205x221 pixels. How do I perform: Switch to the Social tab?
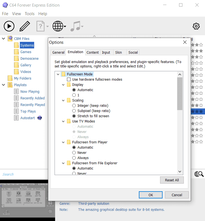[x=133, y=53]
